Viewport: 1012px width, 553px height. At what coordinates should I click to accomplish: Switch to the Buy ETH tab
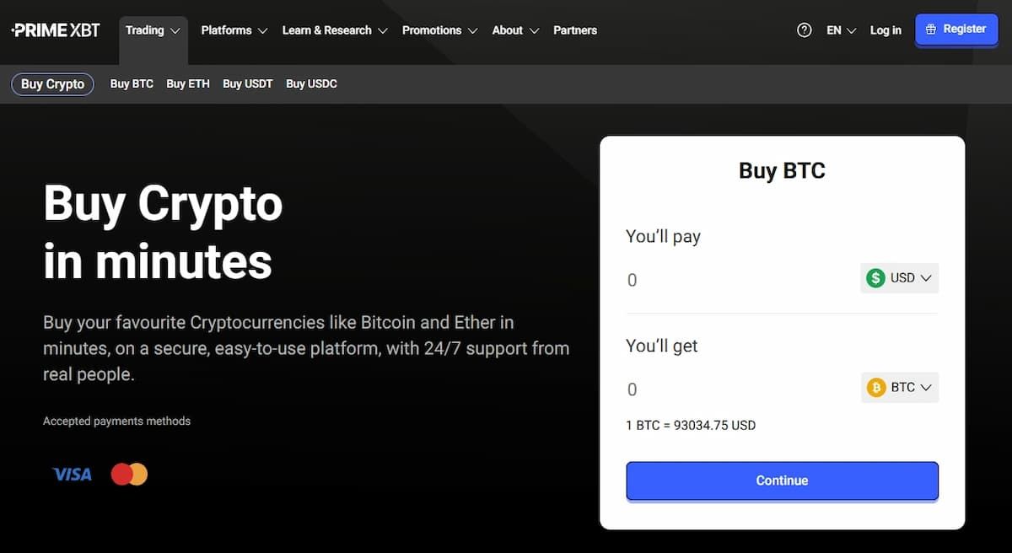tap(188, 84)
